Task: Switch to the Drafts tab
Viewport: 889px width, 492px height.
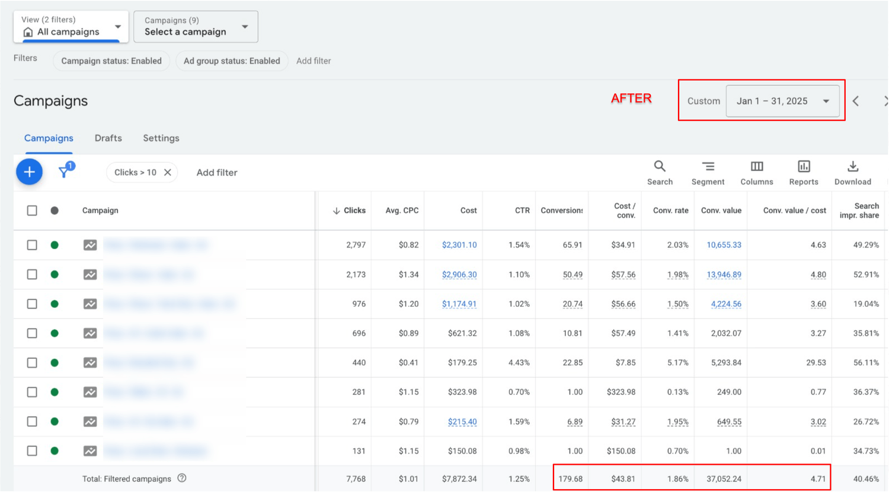Action: pos(108,138)
